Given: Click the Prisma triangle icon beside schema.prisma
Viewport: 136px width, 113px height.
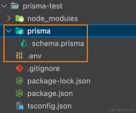Looking at the screenshot, I should 24,43.
